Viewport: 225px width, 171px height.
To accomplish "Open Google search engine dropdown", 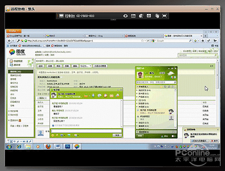I will [x=153, y=41].
